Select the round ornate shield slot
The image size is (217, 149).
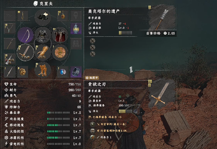click(x=60, y=52)
